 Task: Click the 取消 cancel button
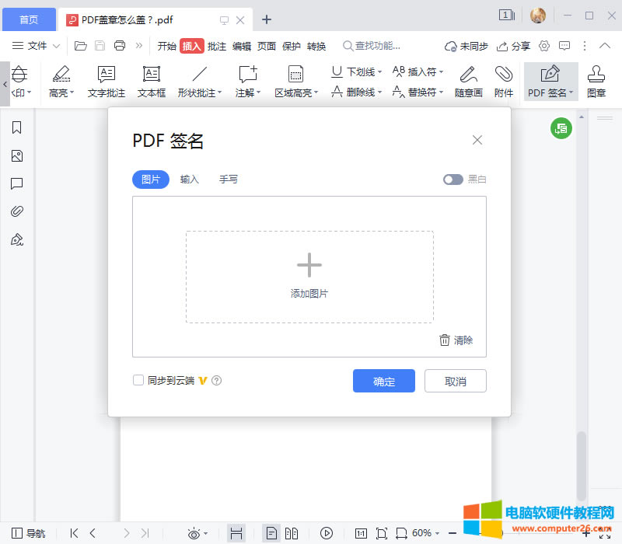pos(456,381)
